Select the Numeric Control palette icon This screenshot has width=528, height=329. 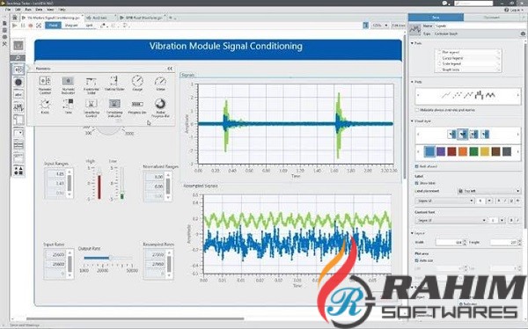(x=45, y=81)
